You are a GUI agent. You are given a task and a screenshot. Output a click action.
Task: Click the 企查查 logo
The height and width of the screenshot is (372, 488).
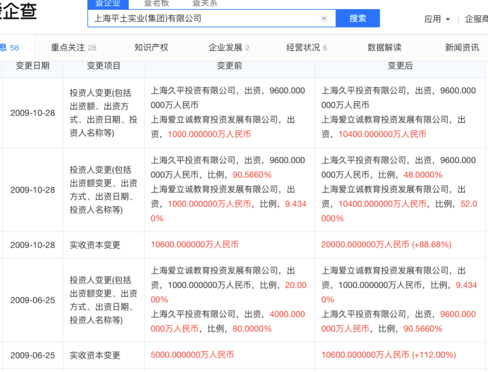coord(18,11)
